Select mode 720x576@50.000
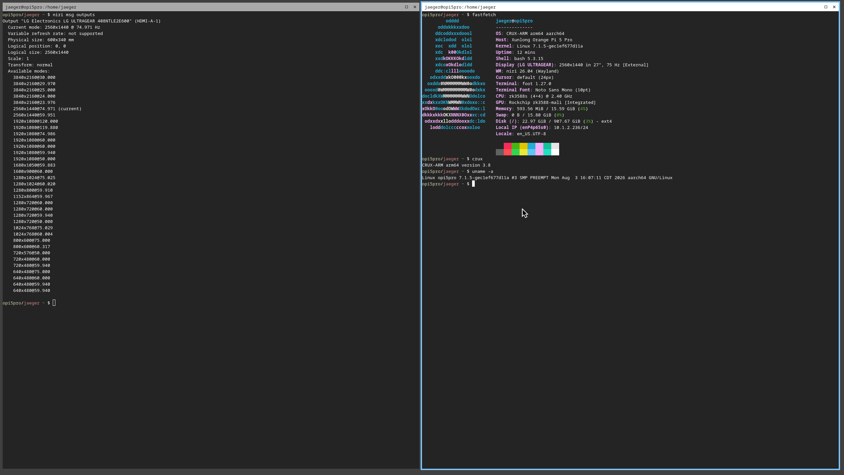844x475 pixels. coord(32,253)
